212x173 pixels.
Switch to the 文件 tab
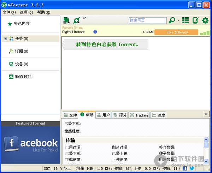(x=70, y=115)
